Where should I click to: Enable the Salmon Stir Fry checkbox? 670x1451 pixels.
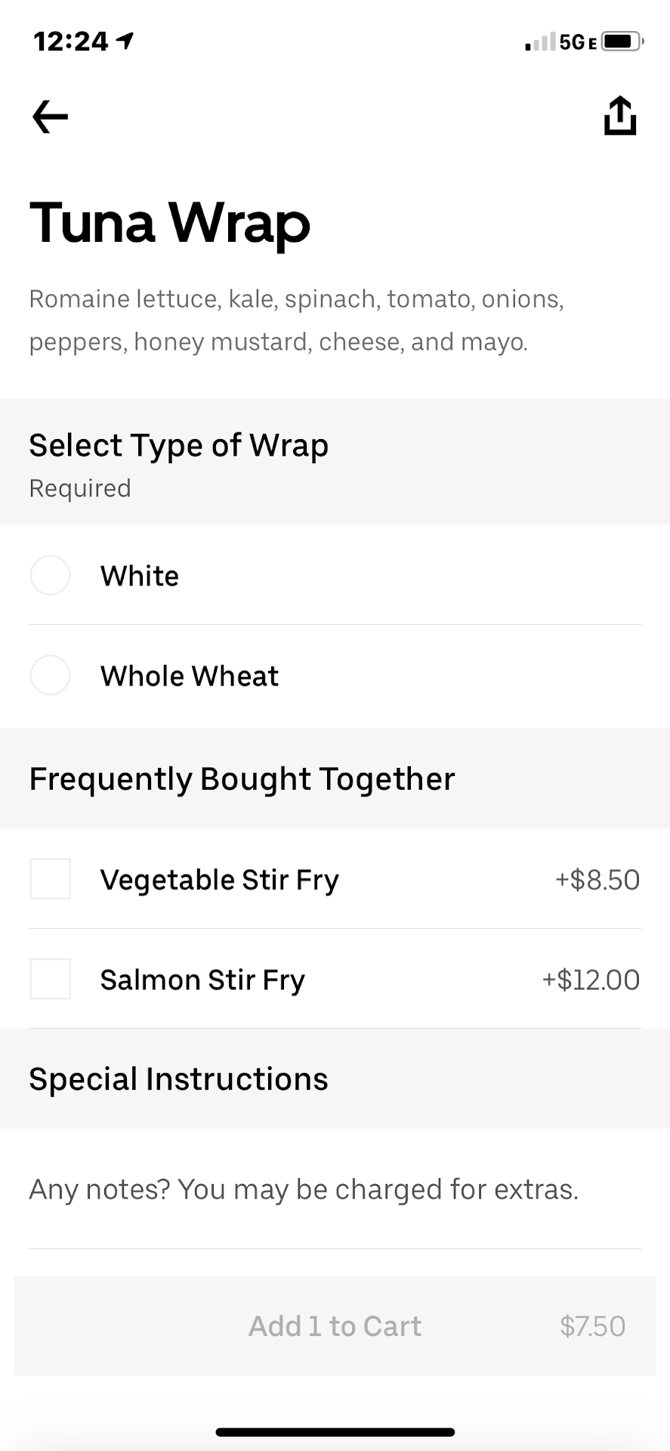tap(51, 979)
